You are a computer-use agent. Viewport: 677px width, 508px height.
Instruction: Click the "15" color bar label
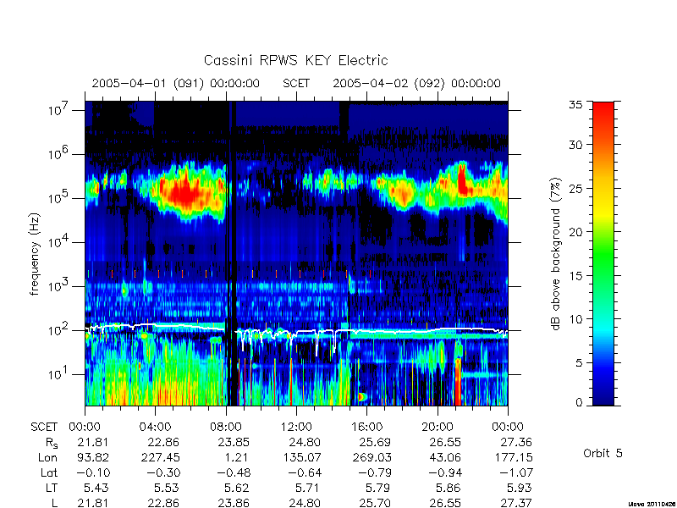pyautogui.click(x=576, y=275)
